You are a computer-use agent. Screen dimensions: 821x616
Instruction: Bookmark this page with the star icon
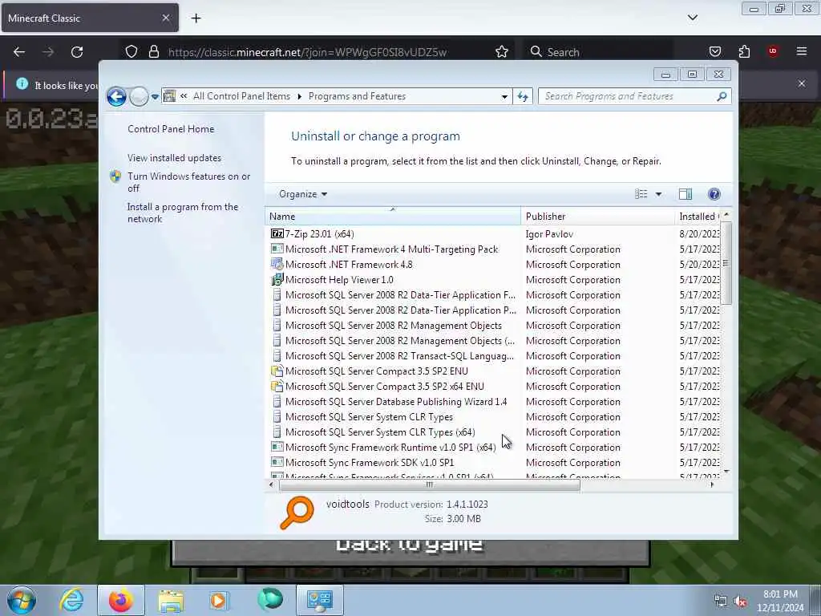pyautogui.click(x=502, y=51)
